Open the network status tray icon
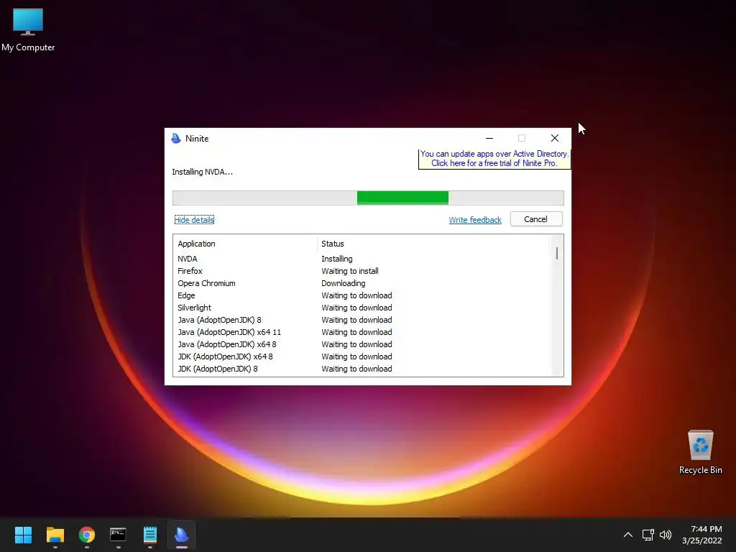This screenshot has width=736, height=552. [648, 535]
